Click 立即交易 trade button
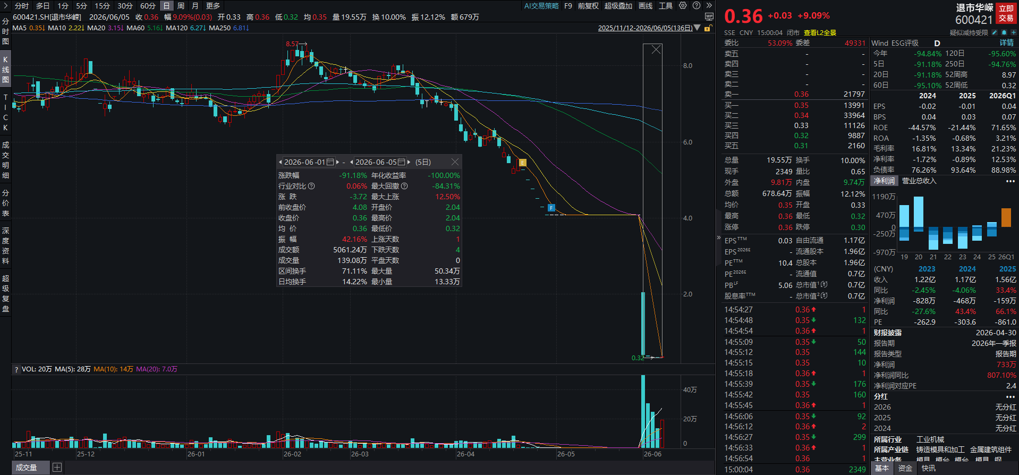The image size is (1019, 475). pos(1006,13)
